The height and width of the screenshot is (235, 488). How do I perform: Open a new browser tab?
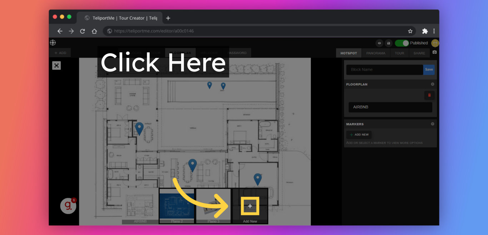168,18
